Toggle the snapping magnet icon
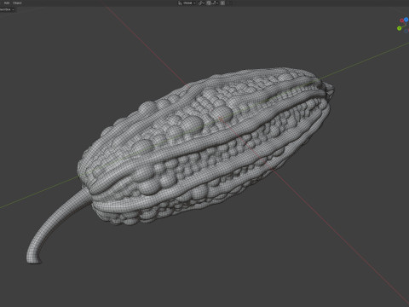 [x=209, y=3]
